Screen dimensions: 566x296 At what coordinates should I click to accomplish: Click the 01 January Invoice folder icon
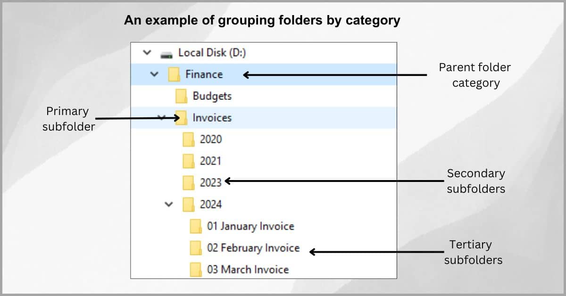196,226
